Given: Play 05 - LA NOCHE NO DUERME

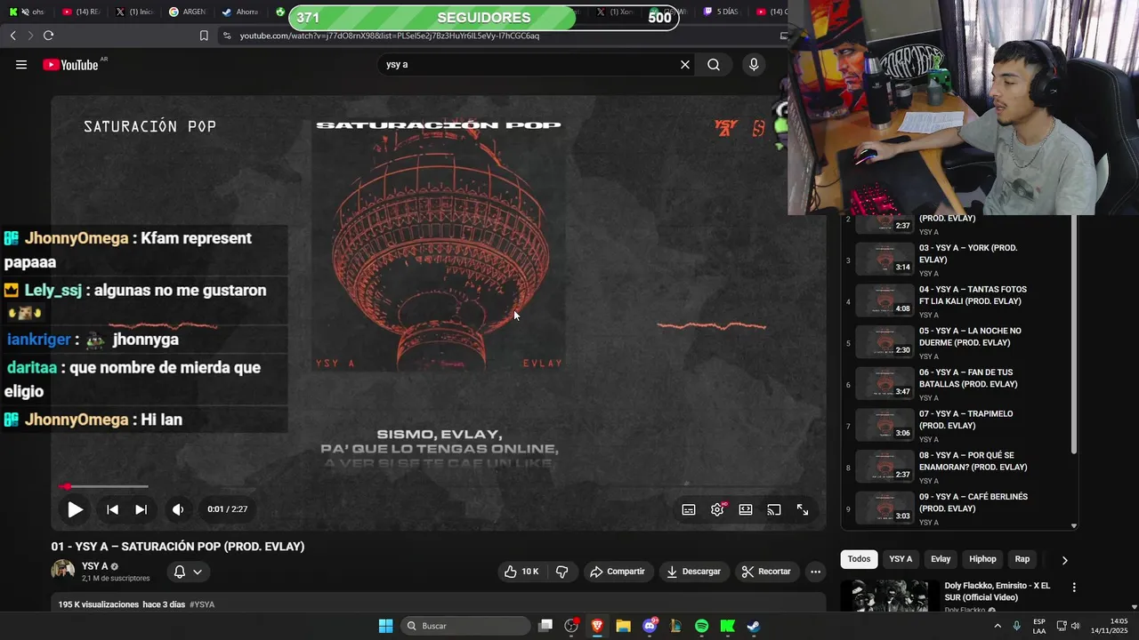Looking at the screenshot, I should [957, 343].
